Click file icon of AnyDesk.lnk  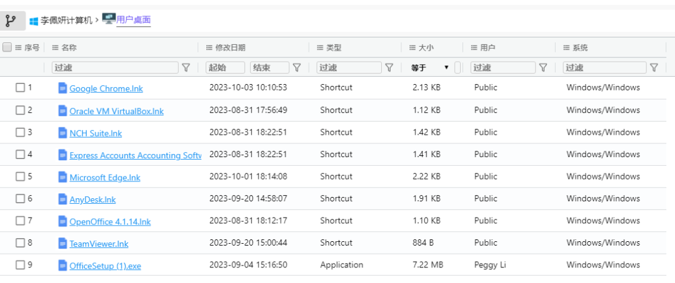[x=63, y=199]
